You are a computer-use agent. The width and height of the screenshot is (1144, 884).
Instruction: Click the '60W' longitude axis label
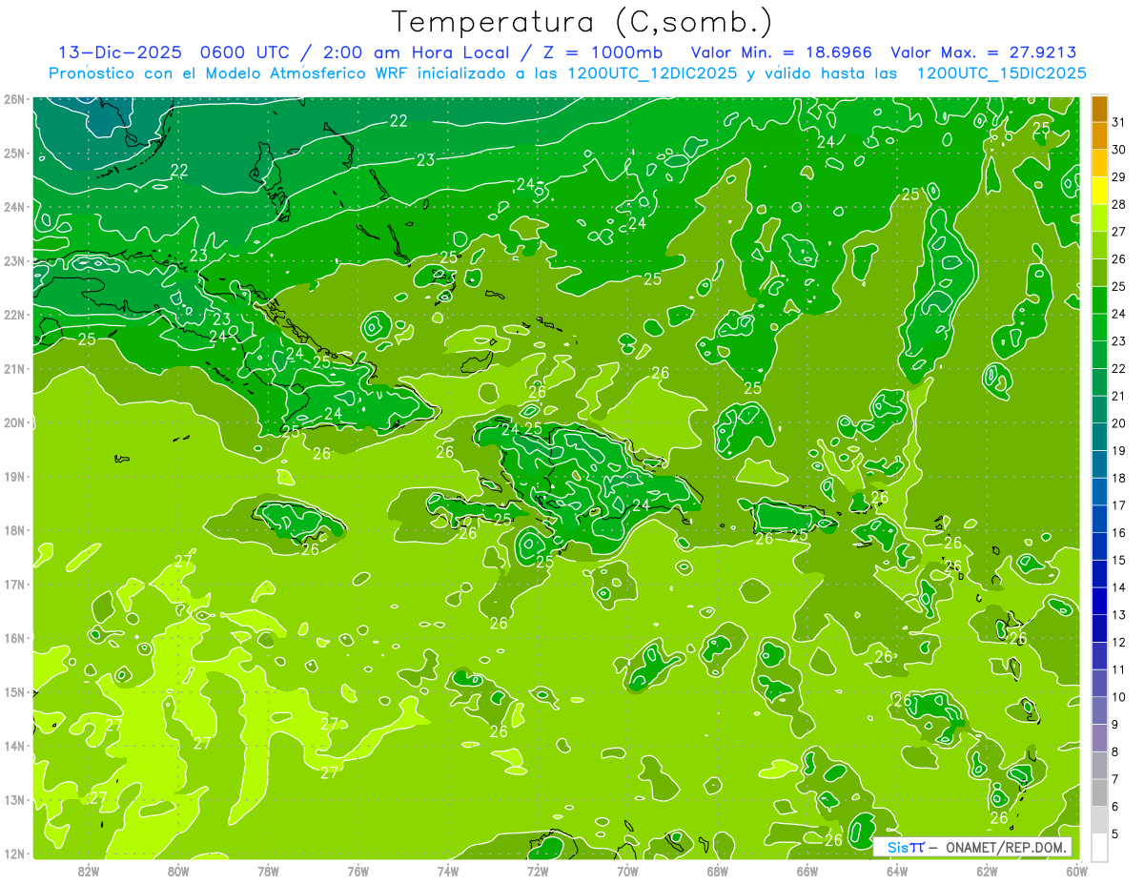click(x=1076, y=871)
